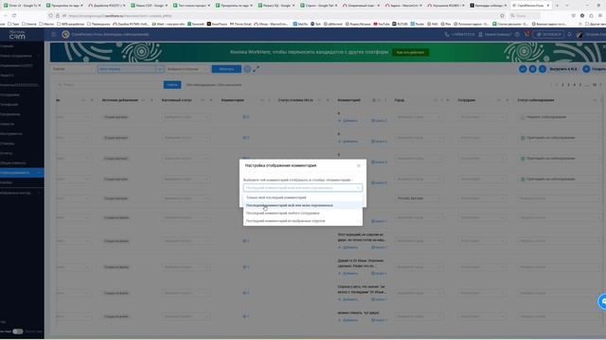This screenshot has width=606, height=340.
Task: Open the shopping cart icon with badge
Action: (x=526, y=35)
